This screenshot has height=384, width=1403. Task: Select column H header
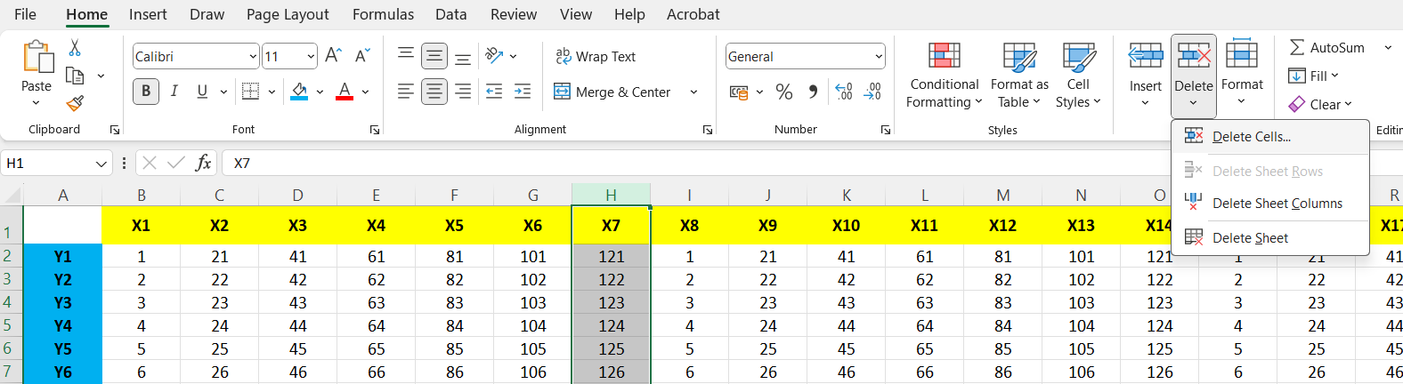(611, 195)
